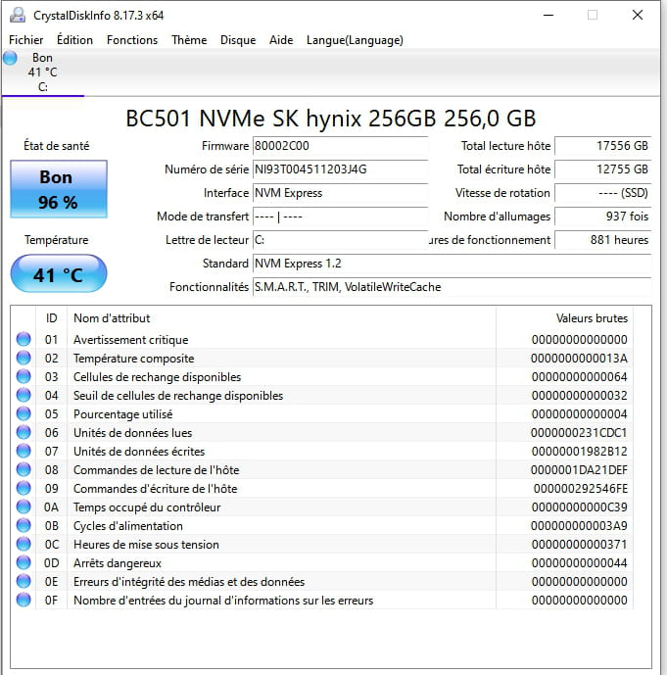Click status orb for Temps occupé du contrôleur

(x=24, y=506)
